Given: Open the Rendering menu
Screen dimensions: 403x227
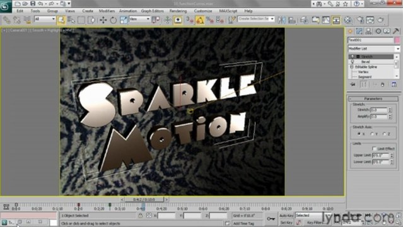Looking at the screenshot, I should pyautogui.click(x=178, y=11).
